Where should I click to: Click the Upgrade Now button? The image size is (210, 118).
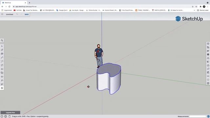tap(10, 112)
